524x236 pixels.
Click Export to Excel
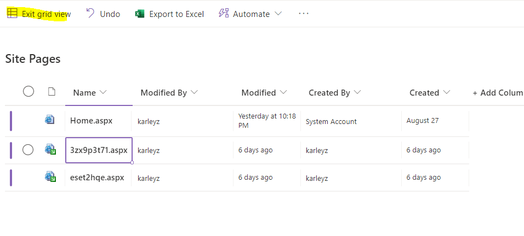176,14
